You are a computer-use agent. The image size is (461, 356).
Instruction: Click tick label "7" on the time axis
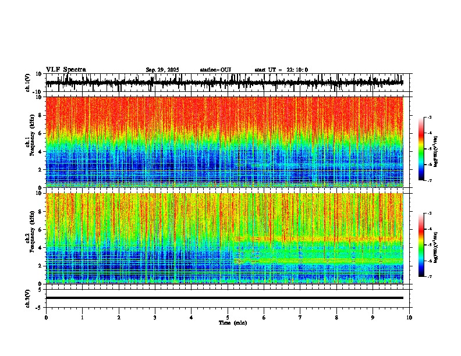tap(300, 318)
